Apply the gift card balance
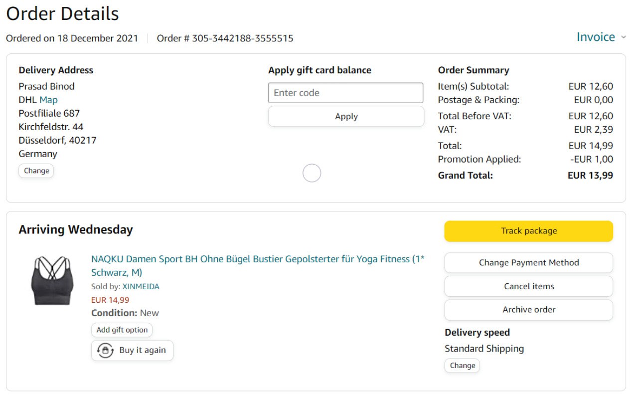Image resolution: width=638 pixels, height=395 pixels. tap(346, 116)
